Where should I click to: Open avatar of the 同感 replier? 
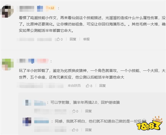(27, 122)
